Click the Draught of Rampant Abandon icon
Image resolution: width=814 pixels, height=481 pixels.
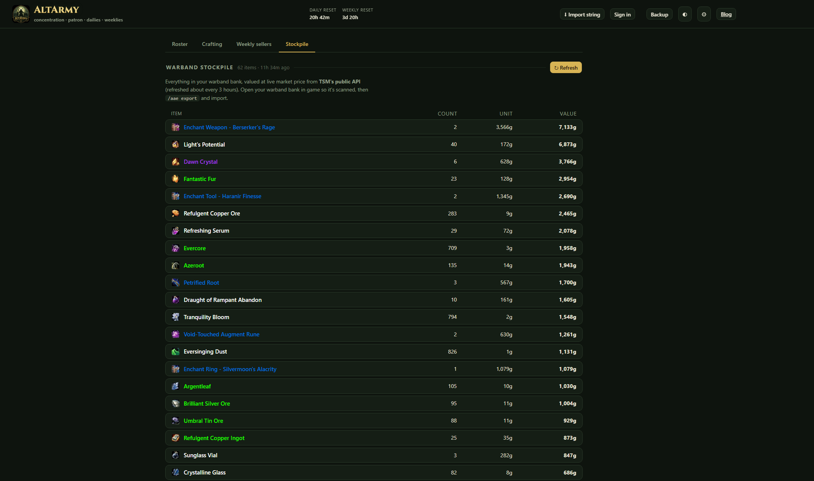[176, 300]
